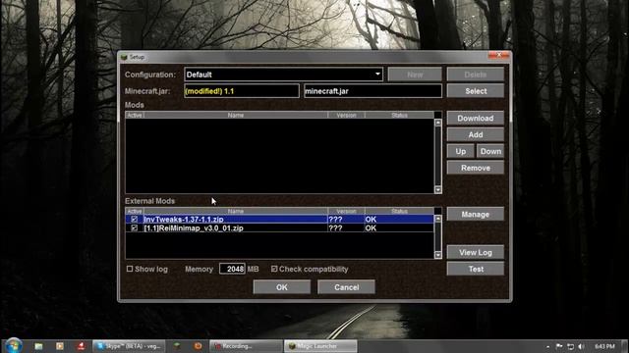Open the Windows Start menu
The image size is (629, 353).
(x=13, y=345)
